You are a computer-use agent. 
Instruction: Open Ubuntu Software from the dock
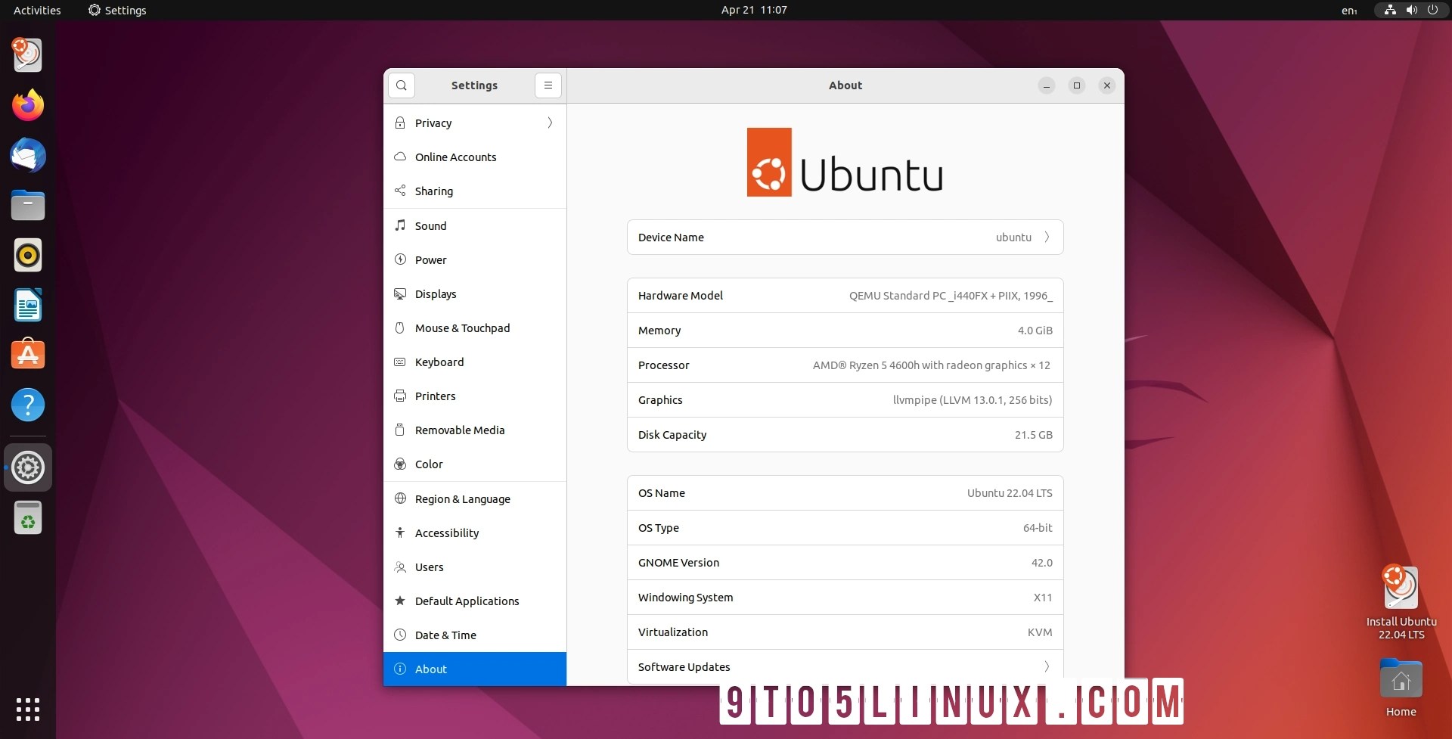[x=27, y=354]
